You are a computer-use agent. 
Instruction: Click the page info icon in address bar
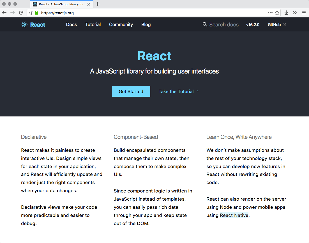(31, 13)
